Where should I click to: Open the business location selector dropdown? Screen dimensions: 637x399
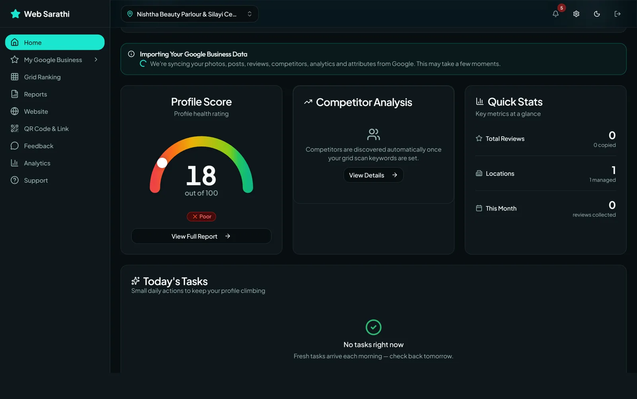[x=190, y=14]
